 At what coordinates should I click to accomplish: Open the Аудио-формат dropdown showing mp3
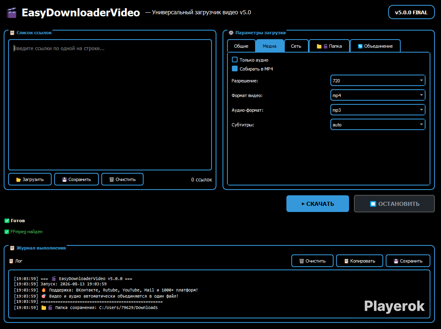pyautogui.click(x=378, y=110)
